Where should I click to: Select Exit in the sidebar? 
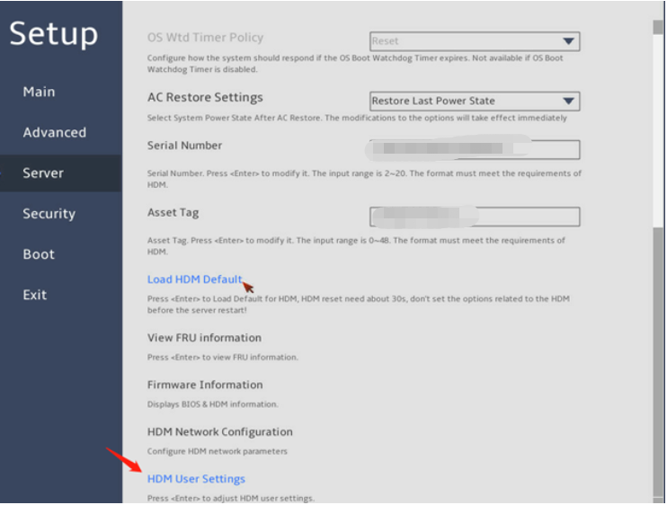(35, 295)
